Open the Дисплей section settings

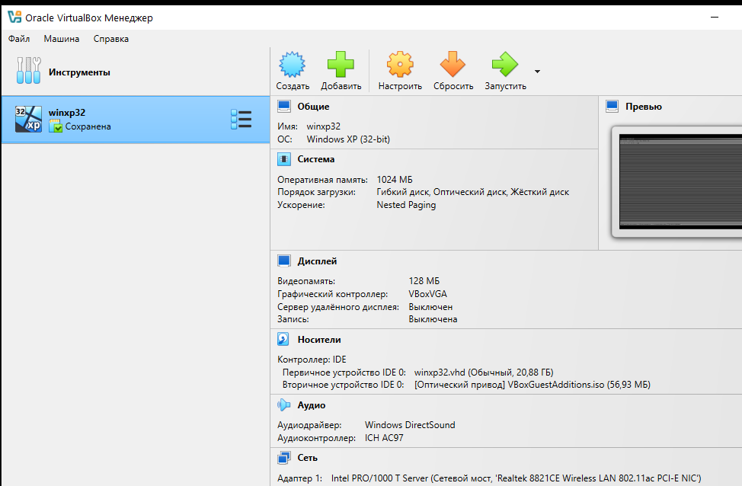pyautogui.click(x=317, y=261)
